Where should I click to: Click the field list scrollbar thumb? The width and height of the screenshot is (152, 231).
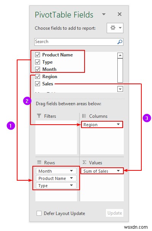pyautogui.click(x=120, y=71)
